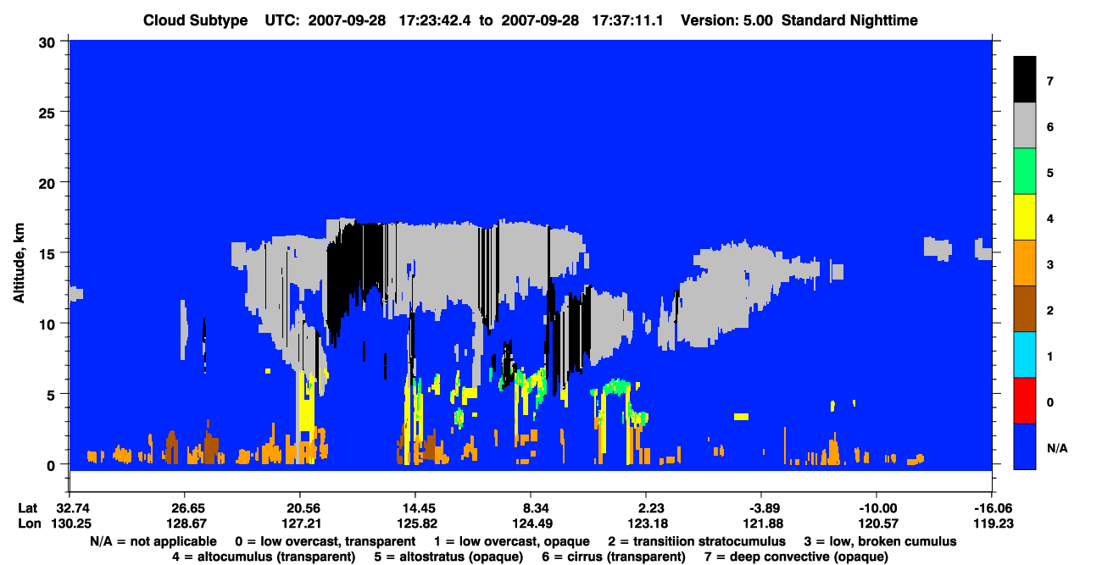Viewport: 1102px width, 565px height.
Task: Click the longitude value '123.18'
Action: point(646,523)
